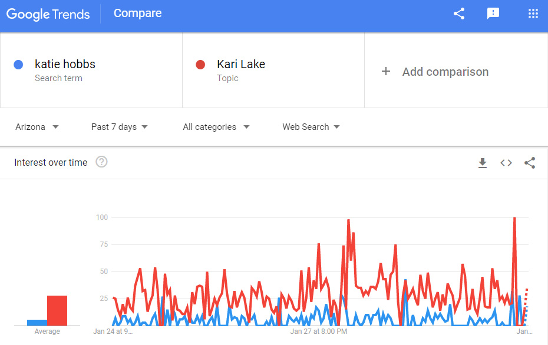This screenshot has width=548, height=345.
Task: Click the blue katie hobbs color dot
Action: coord(18,65)
